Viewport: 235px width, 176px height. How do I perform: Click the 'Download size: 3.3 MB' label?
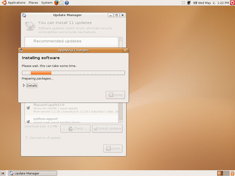[41, 127]
